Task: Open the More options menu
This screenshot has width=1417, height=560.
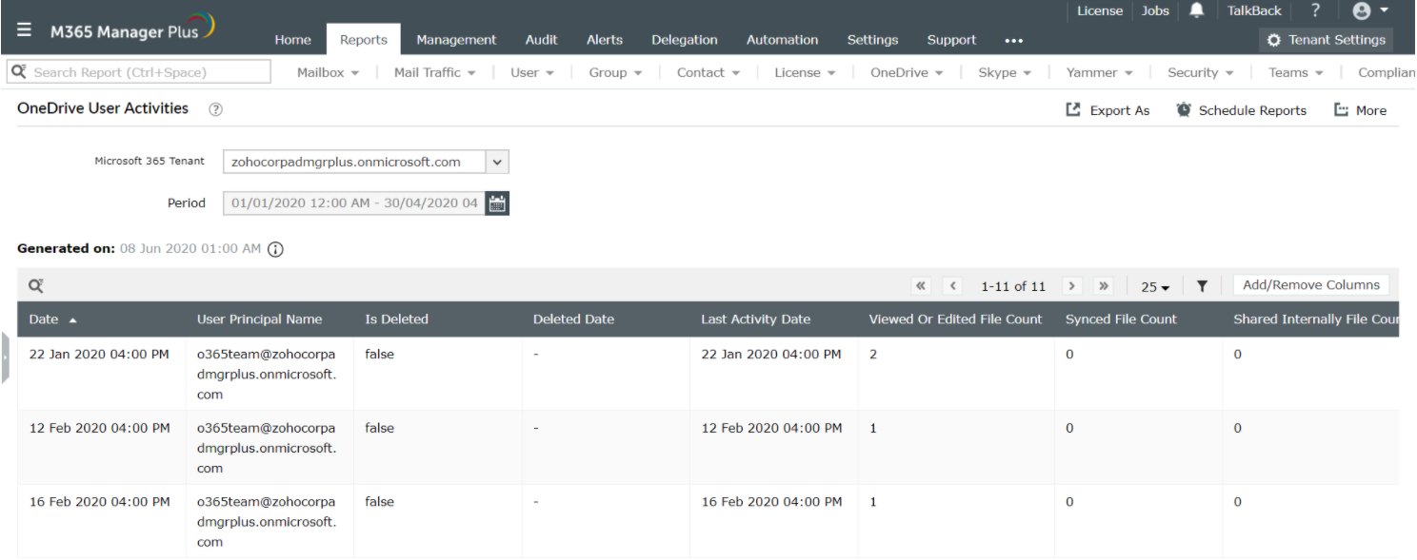Action: (x=1360, y=110)
